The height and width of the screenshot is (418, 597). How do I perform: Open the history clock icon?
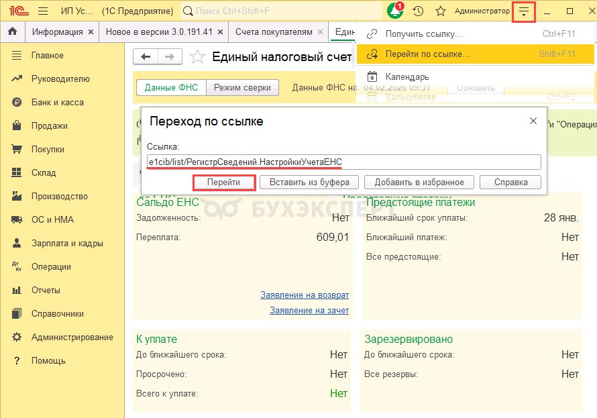coord(419,11)
